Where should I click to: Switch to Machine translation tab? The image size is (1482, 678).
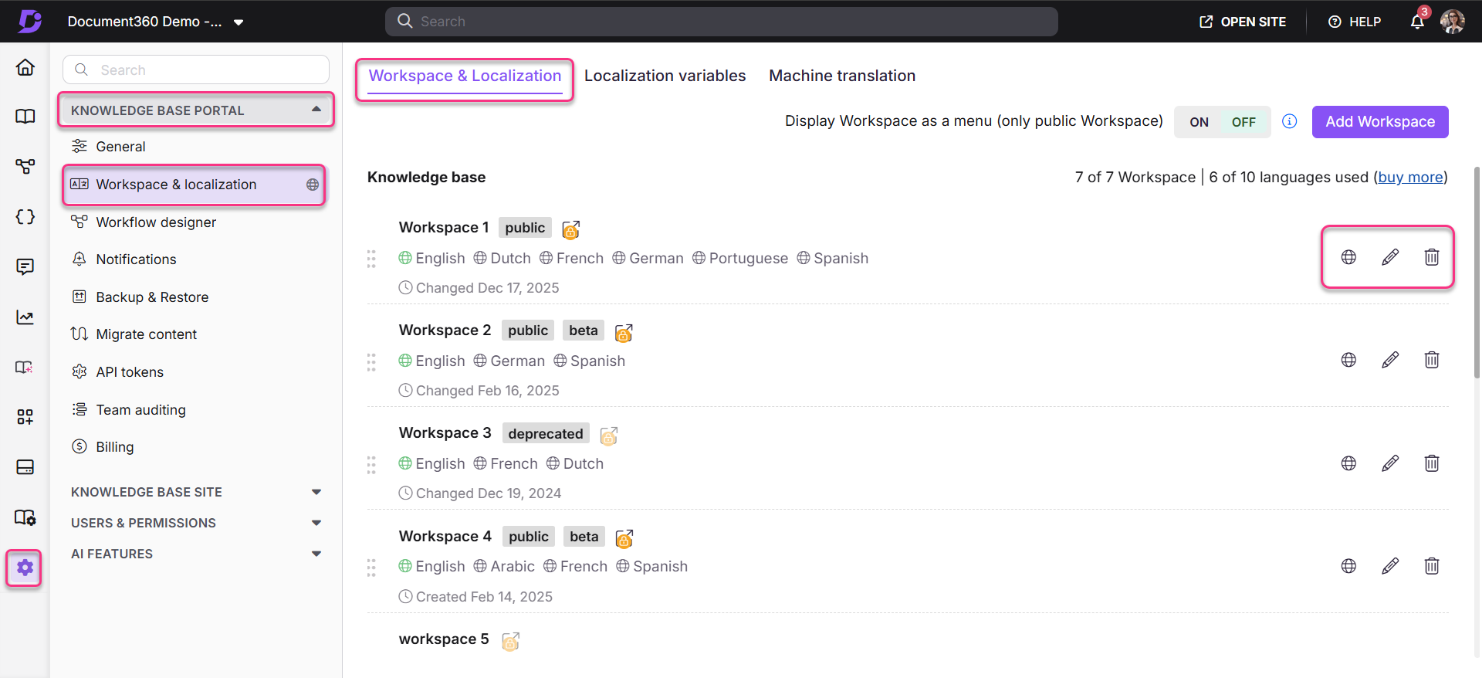point(842,76)
